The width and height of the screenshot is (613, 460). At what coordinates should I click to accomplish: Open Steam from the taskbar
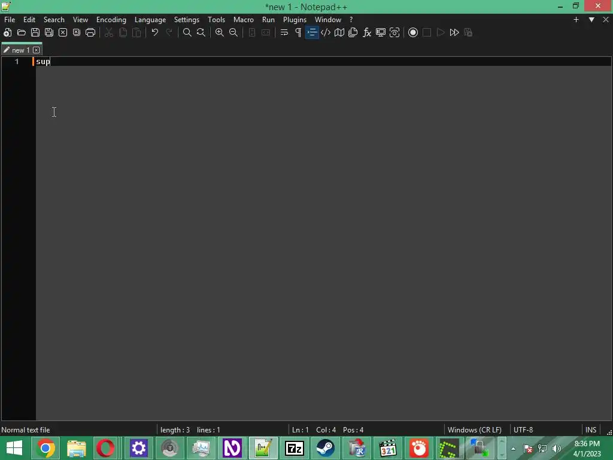pos(325,448)
